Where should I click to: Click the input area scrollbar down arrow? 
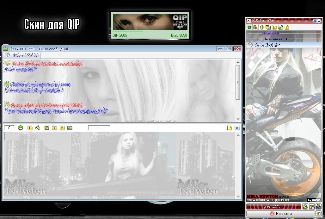click(238, 197)
